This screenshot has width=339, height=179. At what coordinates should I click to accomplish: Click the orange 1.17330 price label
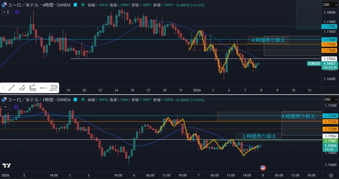[x=330, y=44]
